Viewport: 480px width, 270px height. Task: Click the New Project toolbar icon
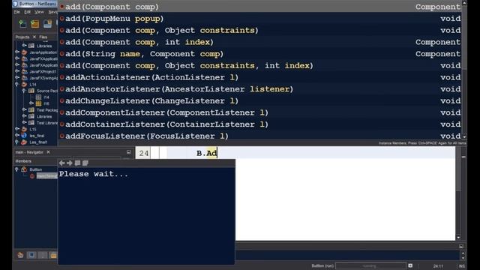click(x=35, y=23)
